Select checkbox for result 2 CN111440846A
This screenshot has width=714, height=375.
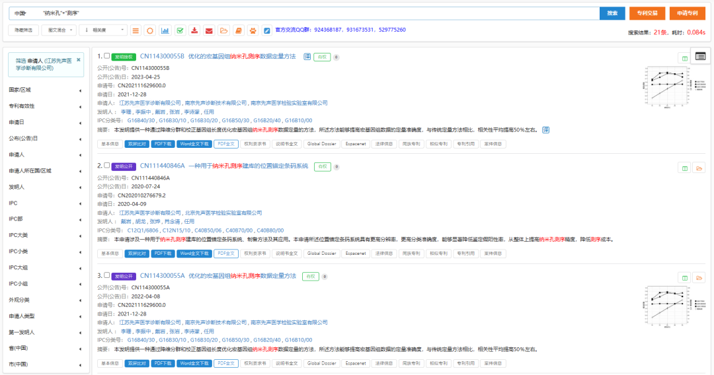click(x=107, y=166)
